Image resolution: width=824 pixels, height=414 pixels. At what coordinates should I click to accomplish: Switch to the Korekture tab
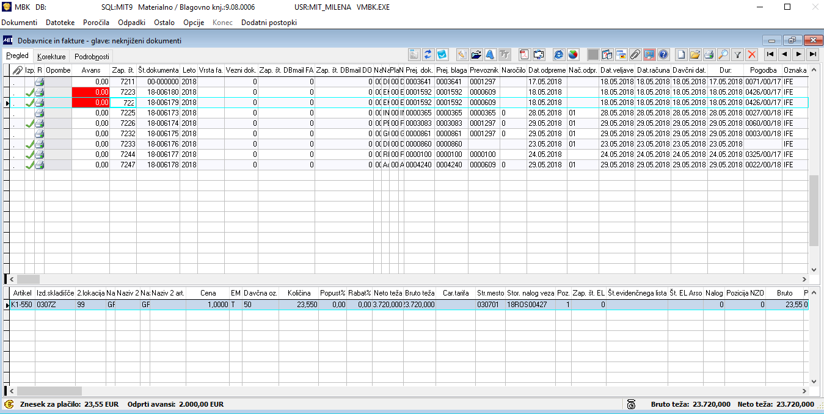tap(51, 56)
